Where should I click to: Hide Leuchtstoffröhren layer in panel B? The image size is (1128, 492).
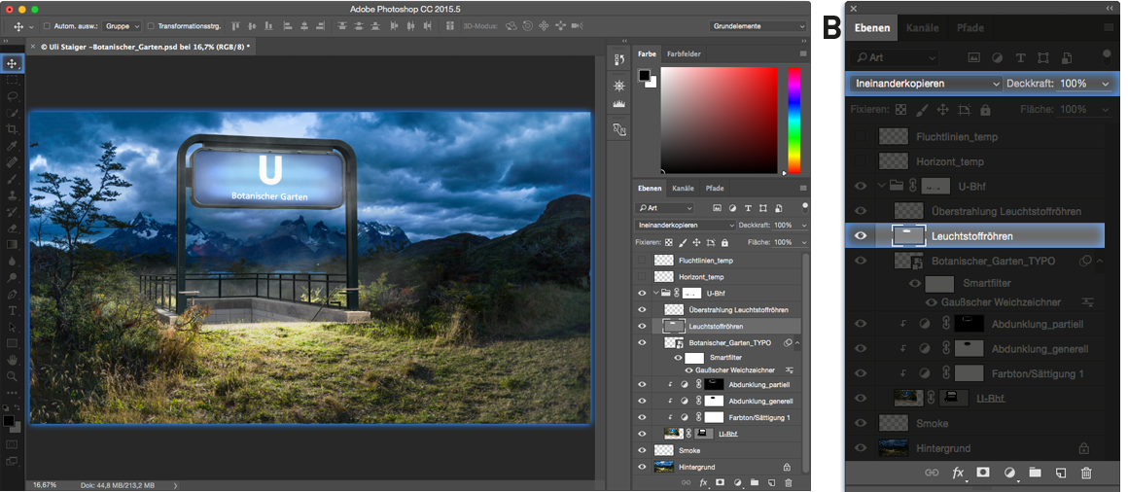[x=861, y=236]
